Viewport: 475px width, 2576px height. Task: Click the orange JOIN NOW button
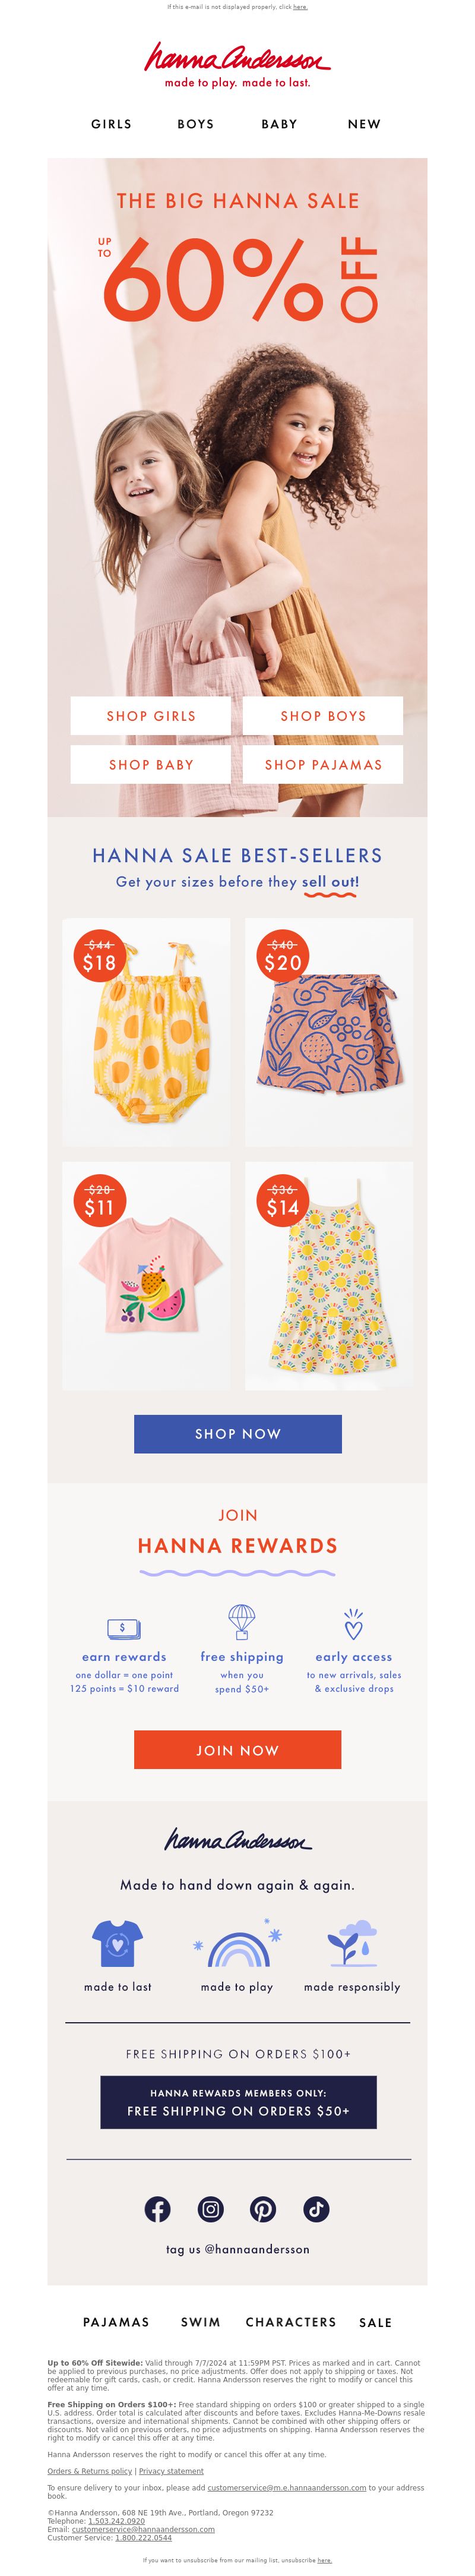click(238, 1750)
